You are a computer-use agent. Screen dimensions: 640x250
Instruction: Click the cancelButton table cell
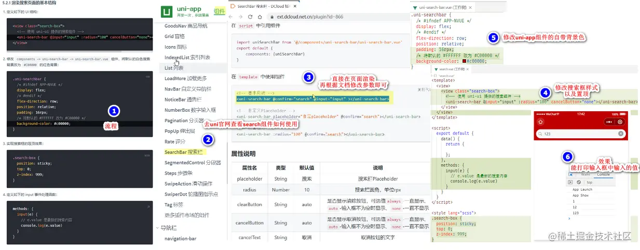250,222
